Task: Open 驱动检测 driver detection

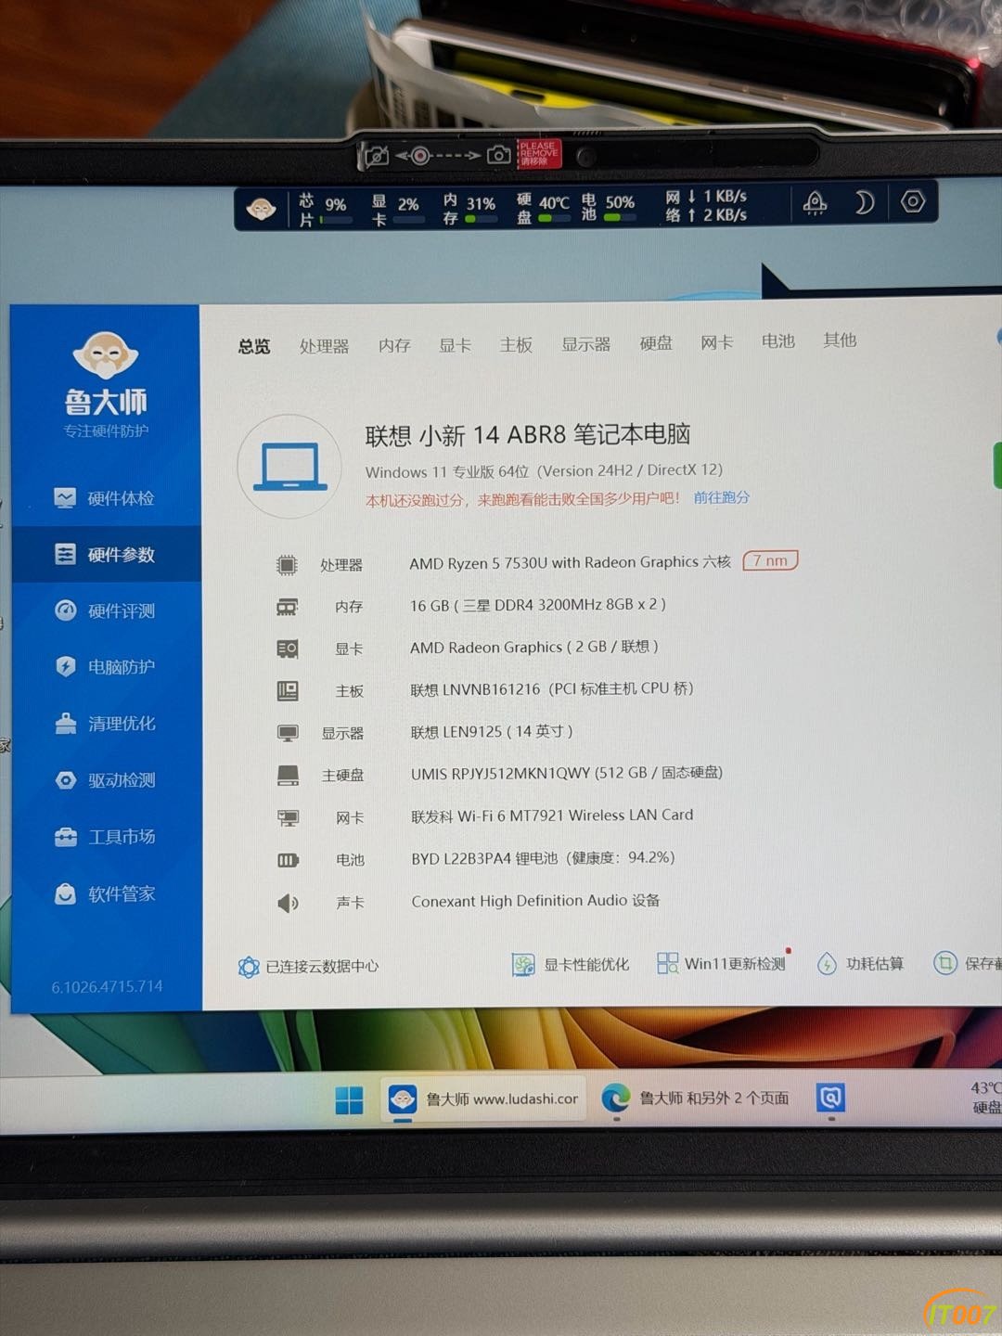Action: pos(105,780)
